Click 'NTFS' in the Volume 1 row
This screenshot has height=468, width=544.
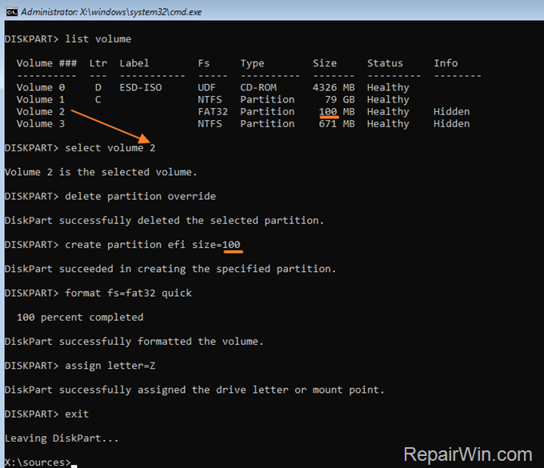(210, 99)
